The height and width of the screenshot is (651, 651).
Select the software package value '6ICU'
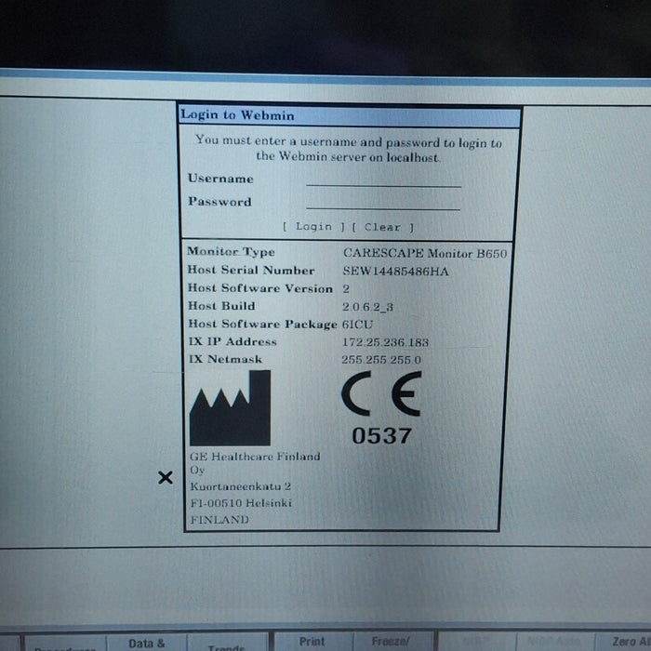357,325
